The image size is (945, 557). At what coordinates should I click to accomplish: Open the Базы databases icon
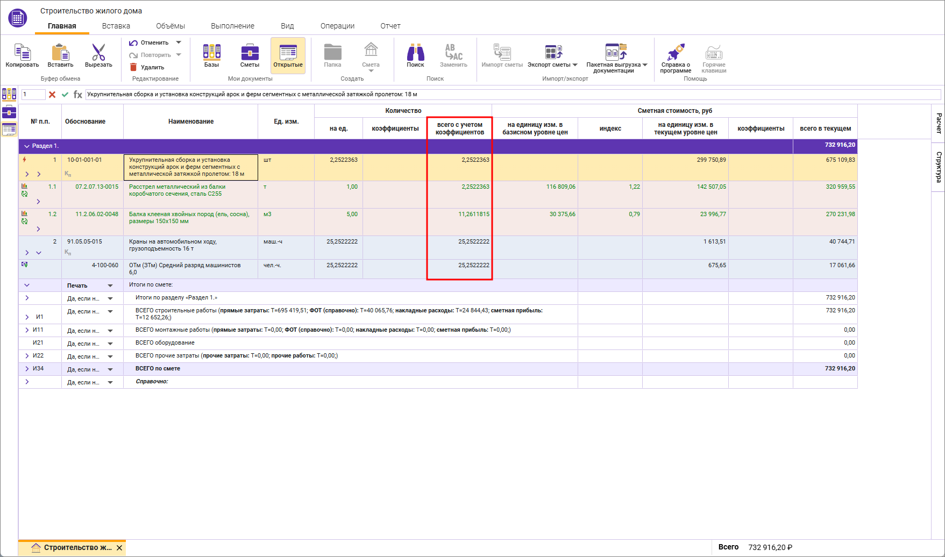(211, 53)
